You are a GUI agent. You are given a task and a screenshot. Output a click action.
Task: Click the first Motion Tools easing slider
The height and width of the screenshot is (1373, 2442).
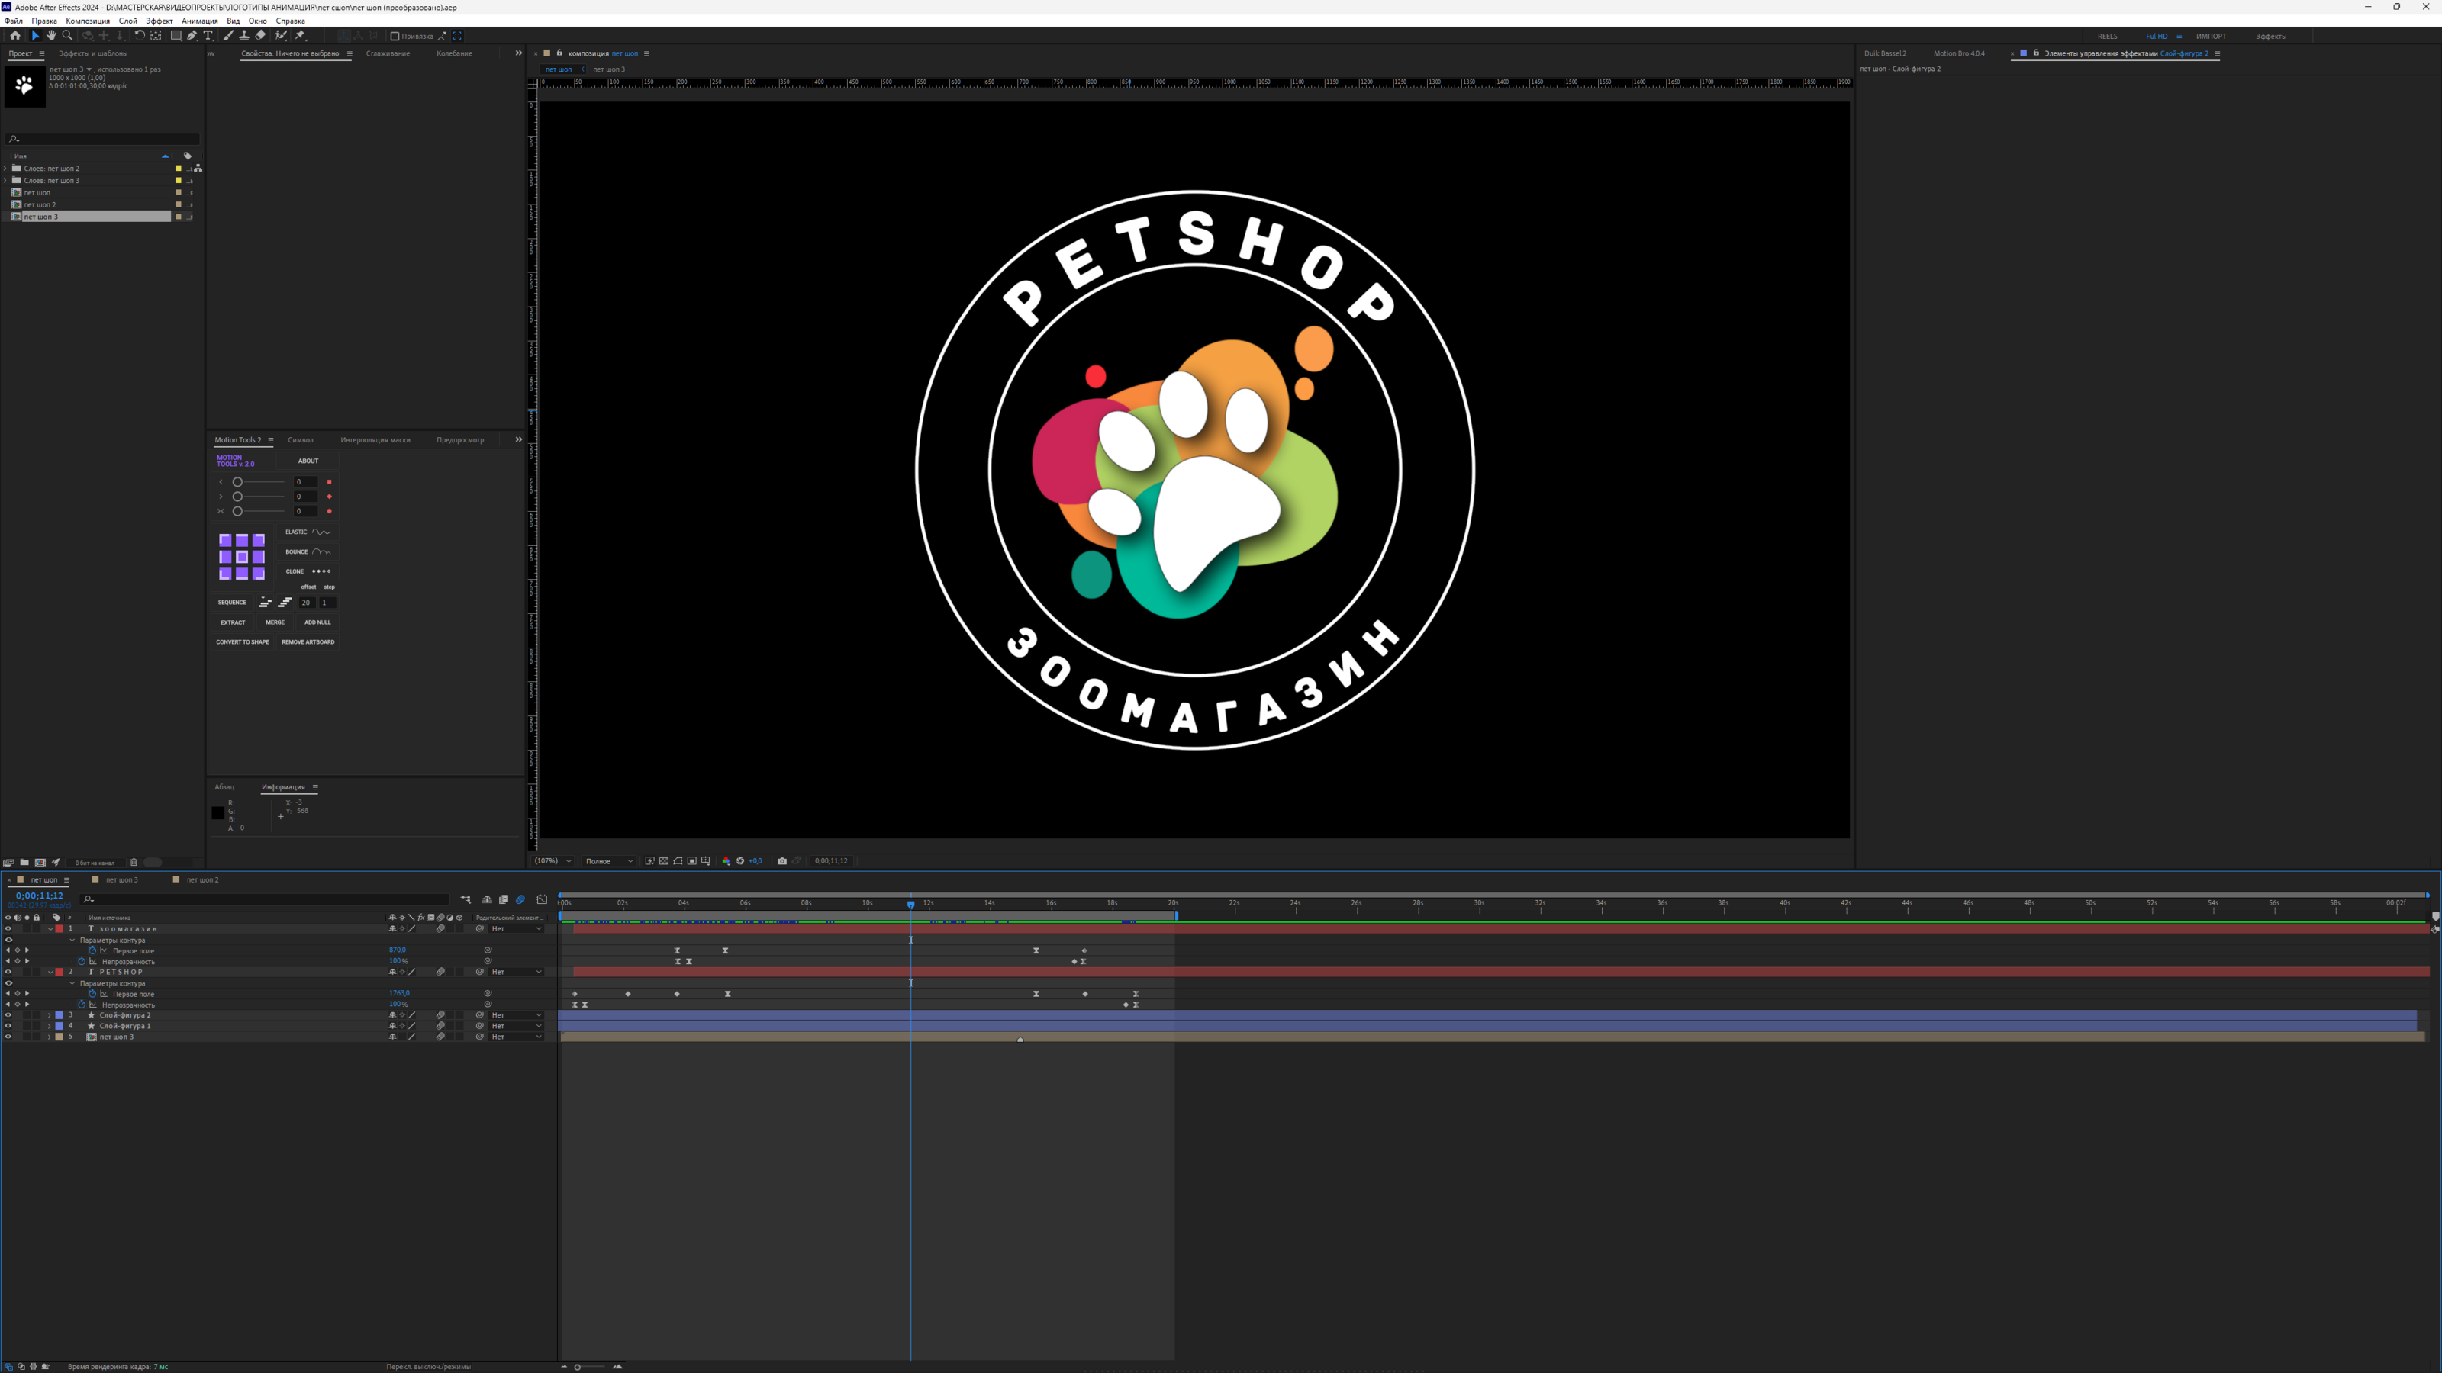coord(238,482)
